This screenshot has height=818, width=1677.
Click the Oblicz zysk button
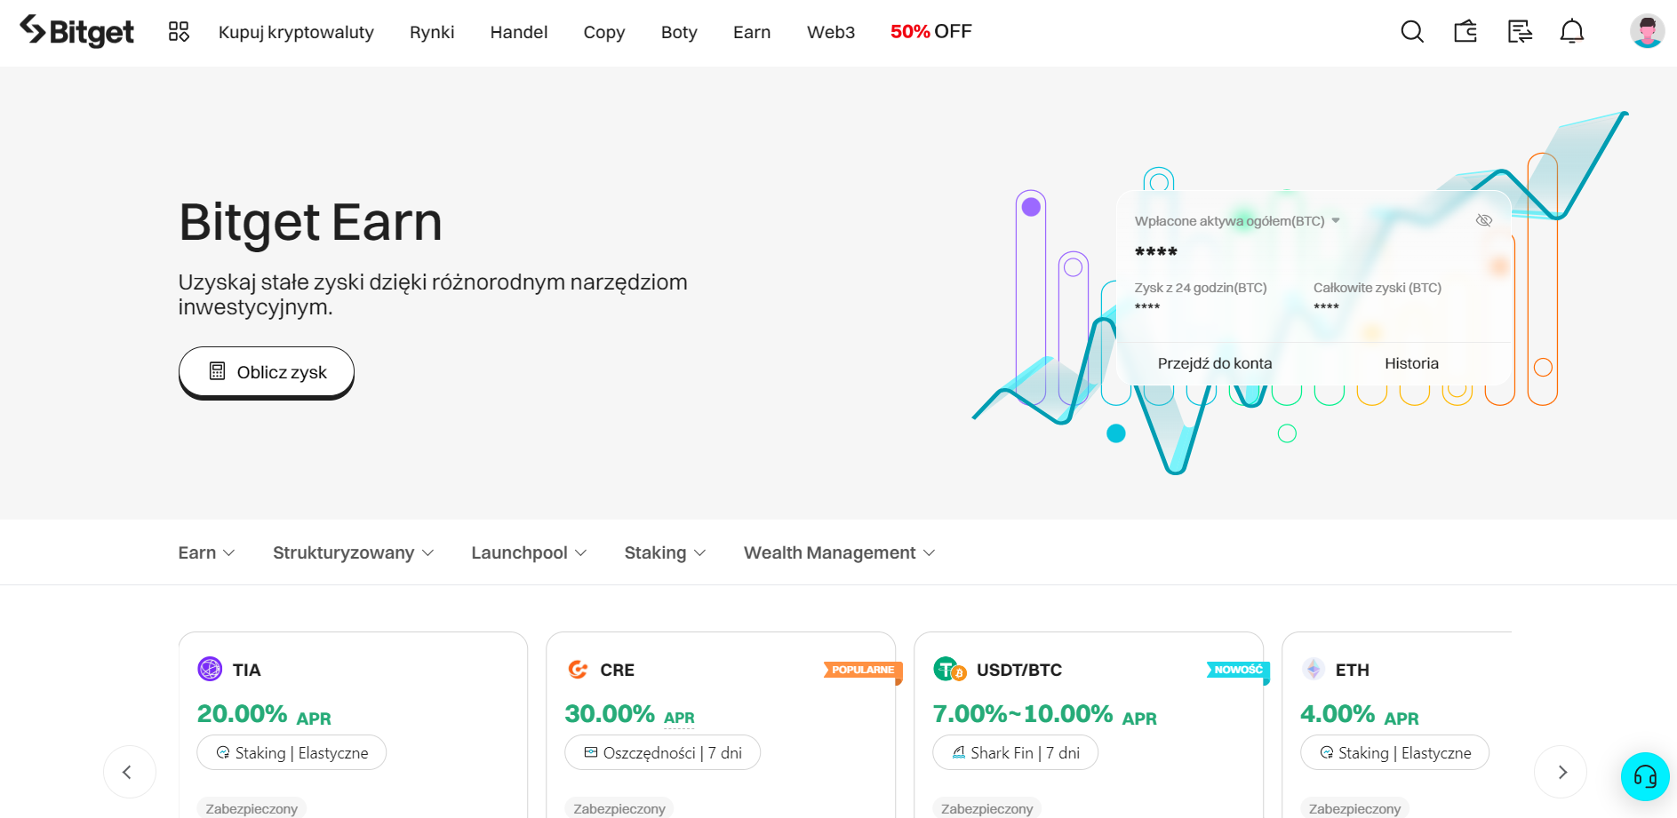[x=267, y=372]
